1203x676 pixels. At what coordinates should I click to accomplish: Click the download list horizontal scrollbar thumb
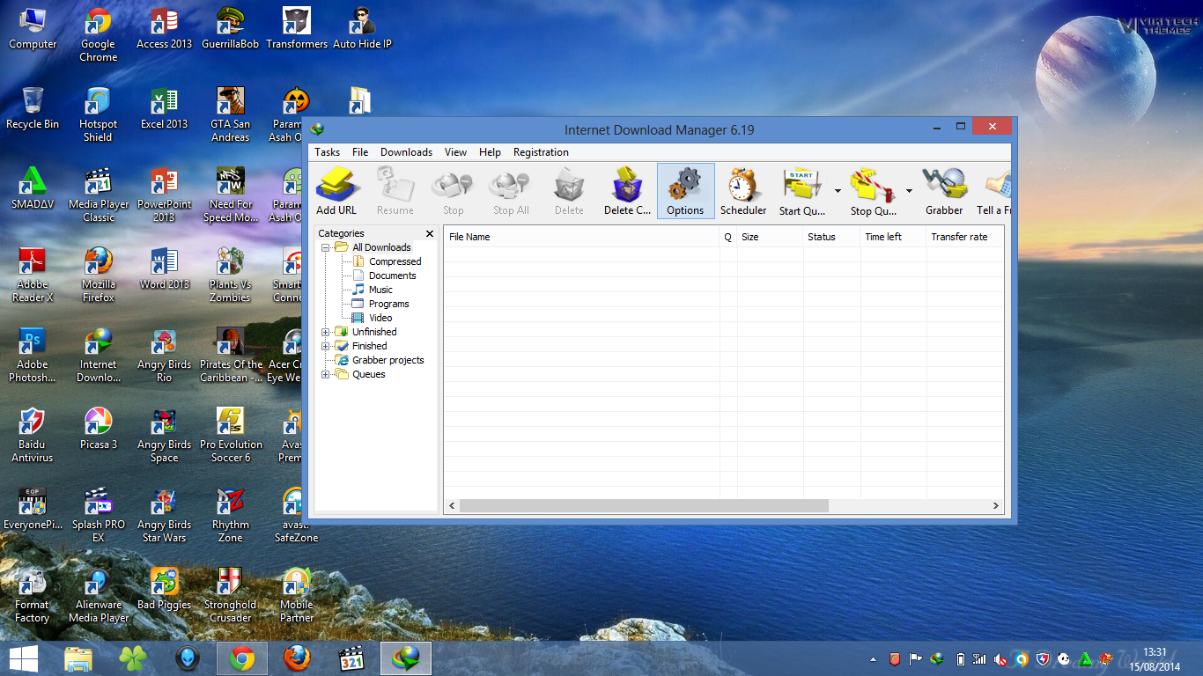tap(644, 506)
